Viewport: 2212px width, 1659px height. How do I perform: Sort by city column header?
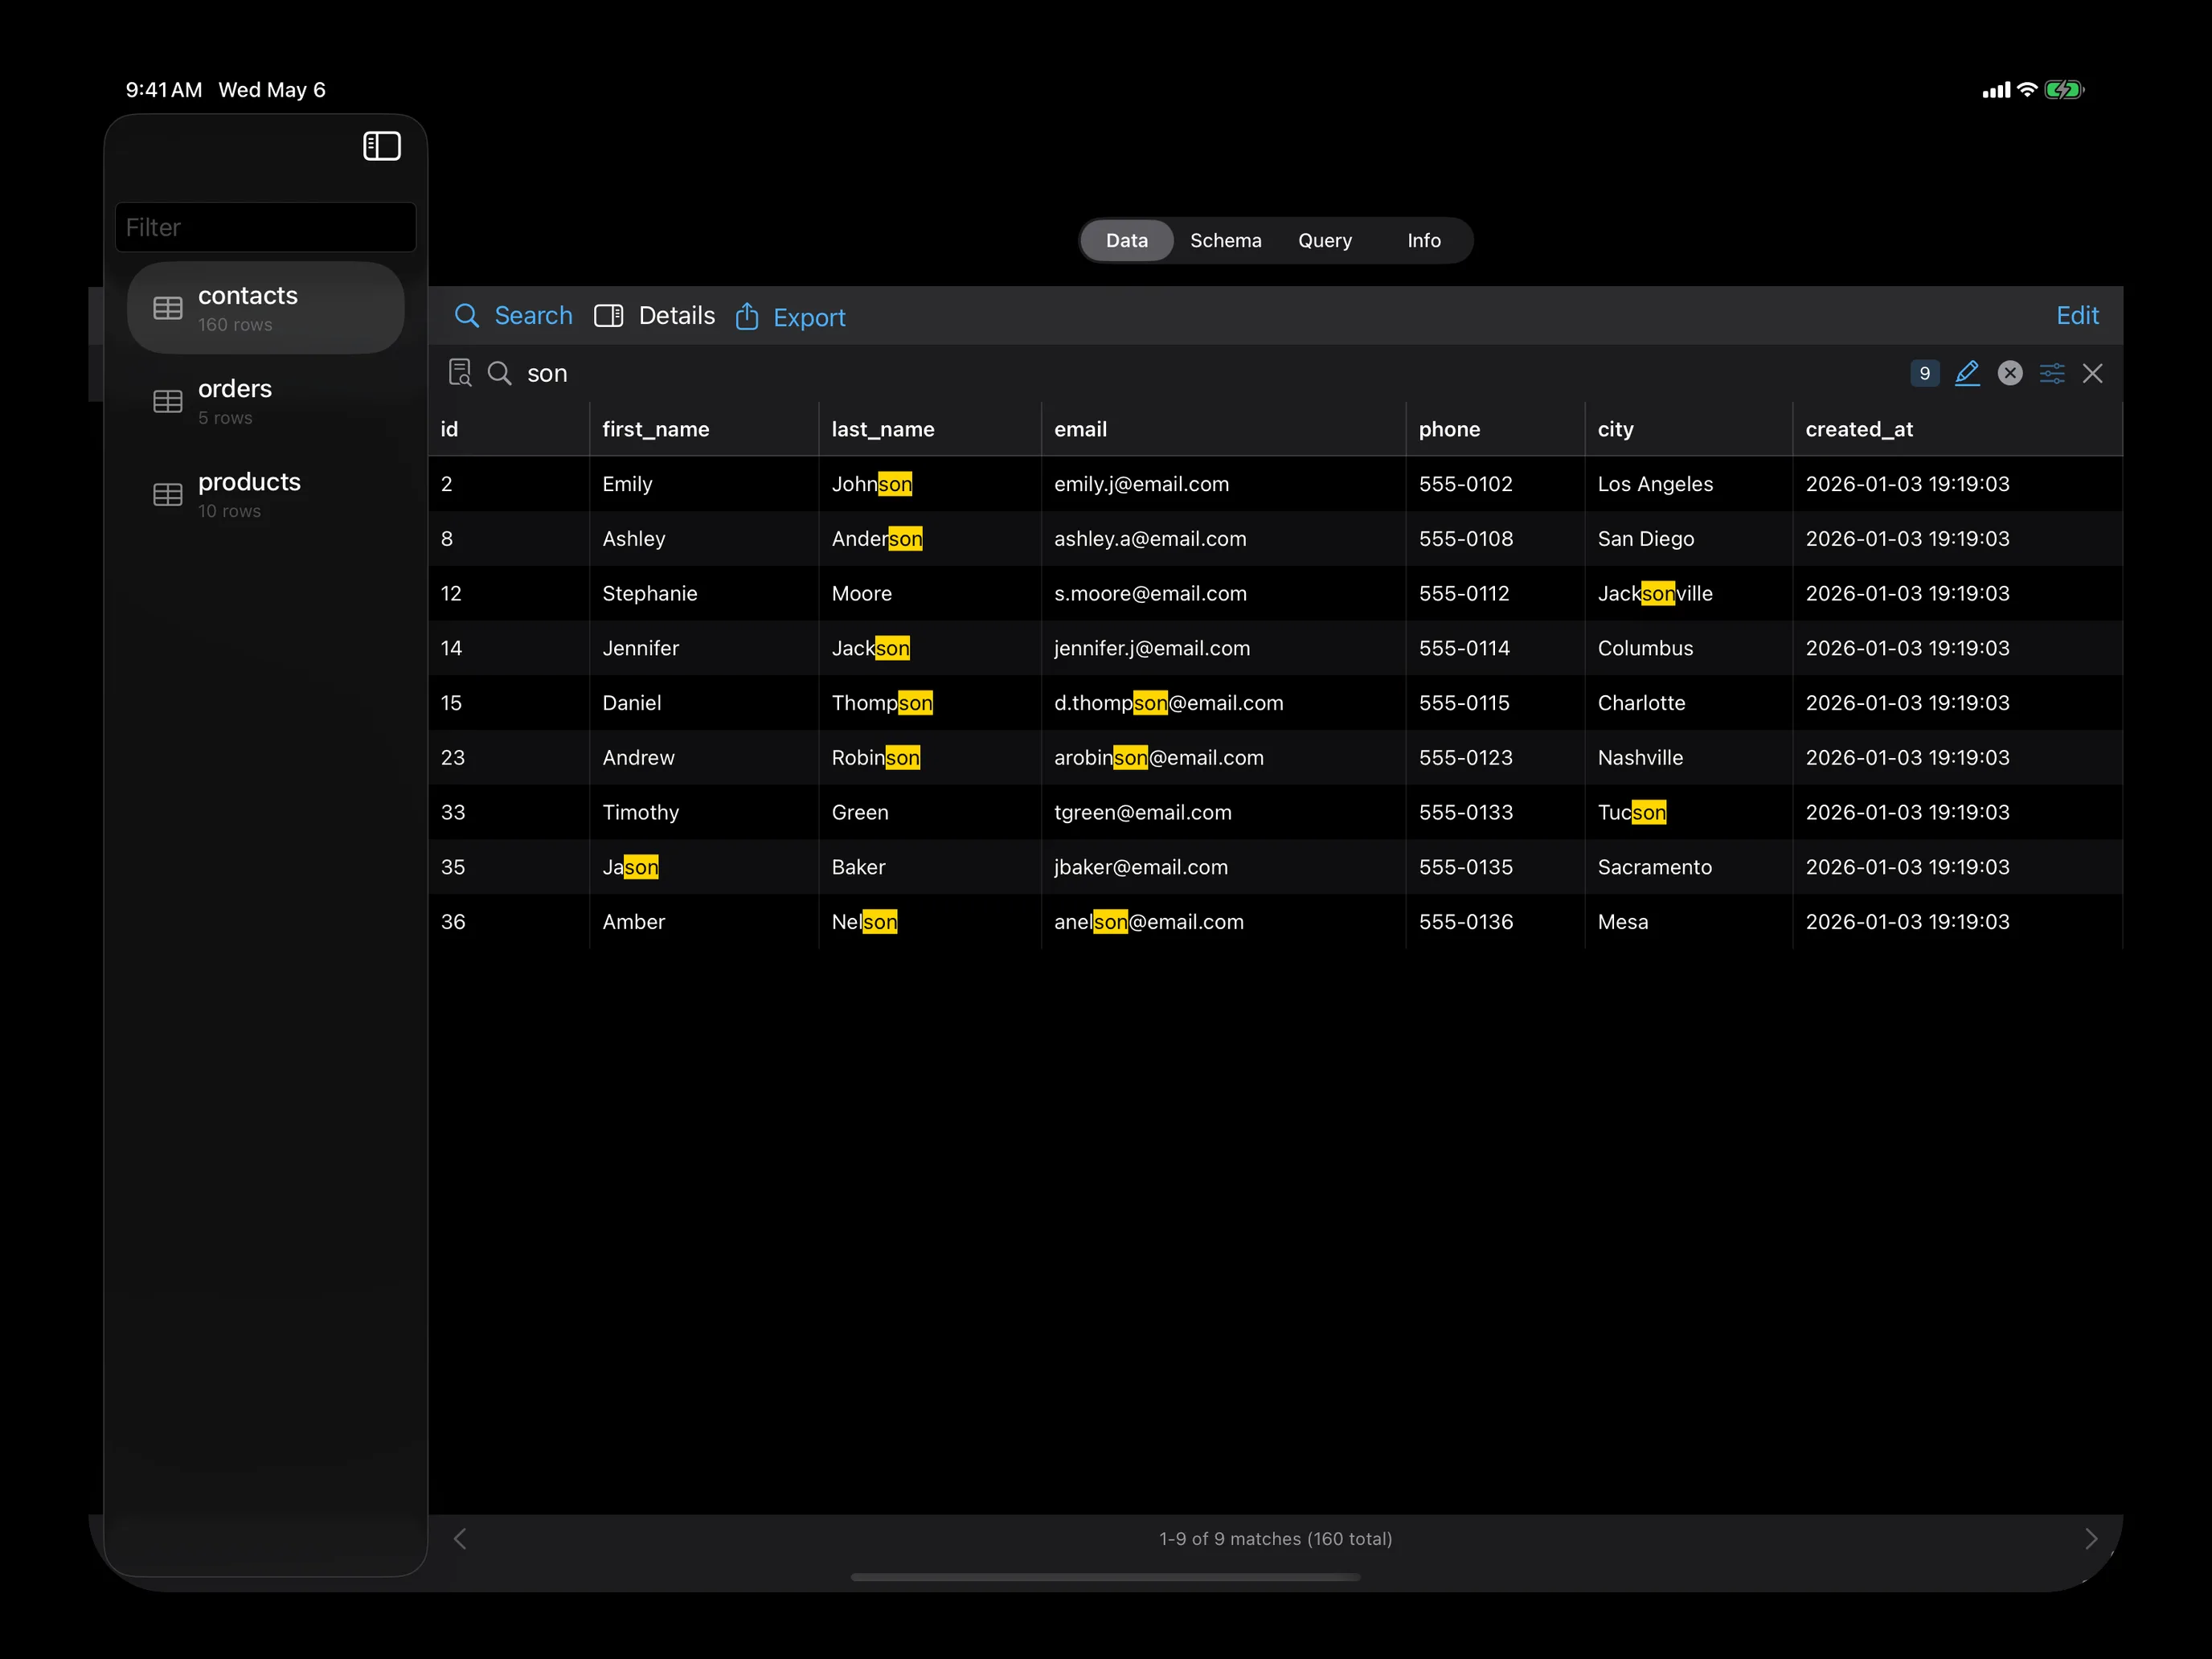pyautogui.click(x=1689, y=429)
